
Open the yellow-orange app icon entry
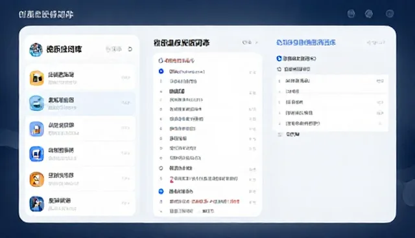[36, 78]
